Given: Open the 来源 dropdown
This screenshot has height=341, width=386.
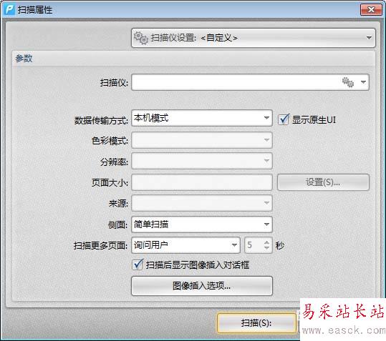Looking at the screenshot, I should point(202,203).
